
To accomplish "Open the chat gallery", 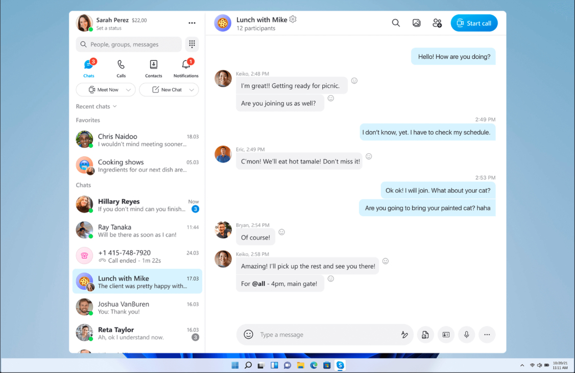I will pyautogui.click(x=417, y=23).
